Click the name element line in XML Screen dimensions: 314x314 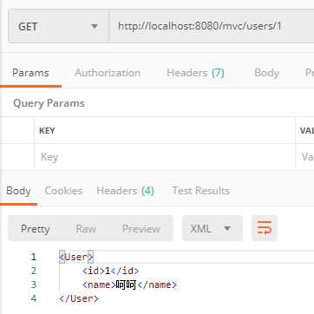point(129,285)
